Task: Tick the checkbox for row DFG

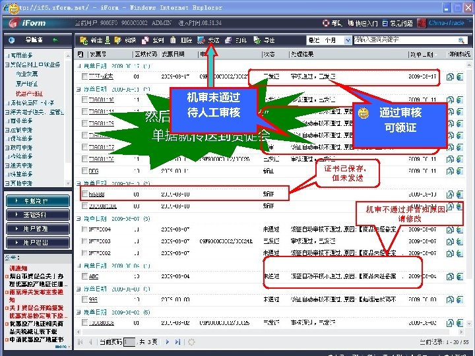Action: click(x=84, y=171)
